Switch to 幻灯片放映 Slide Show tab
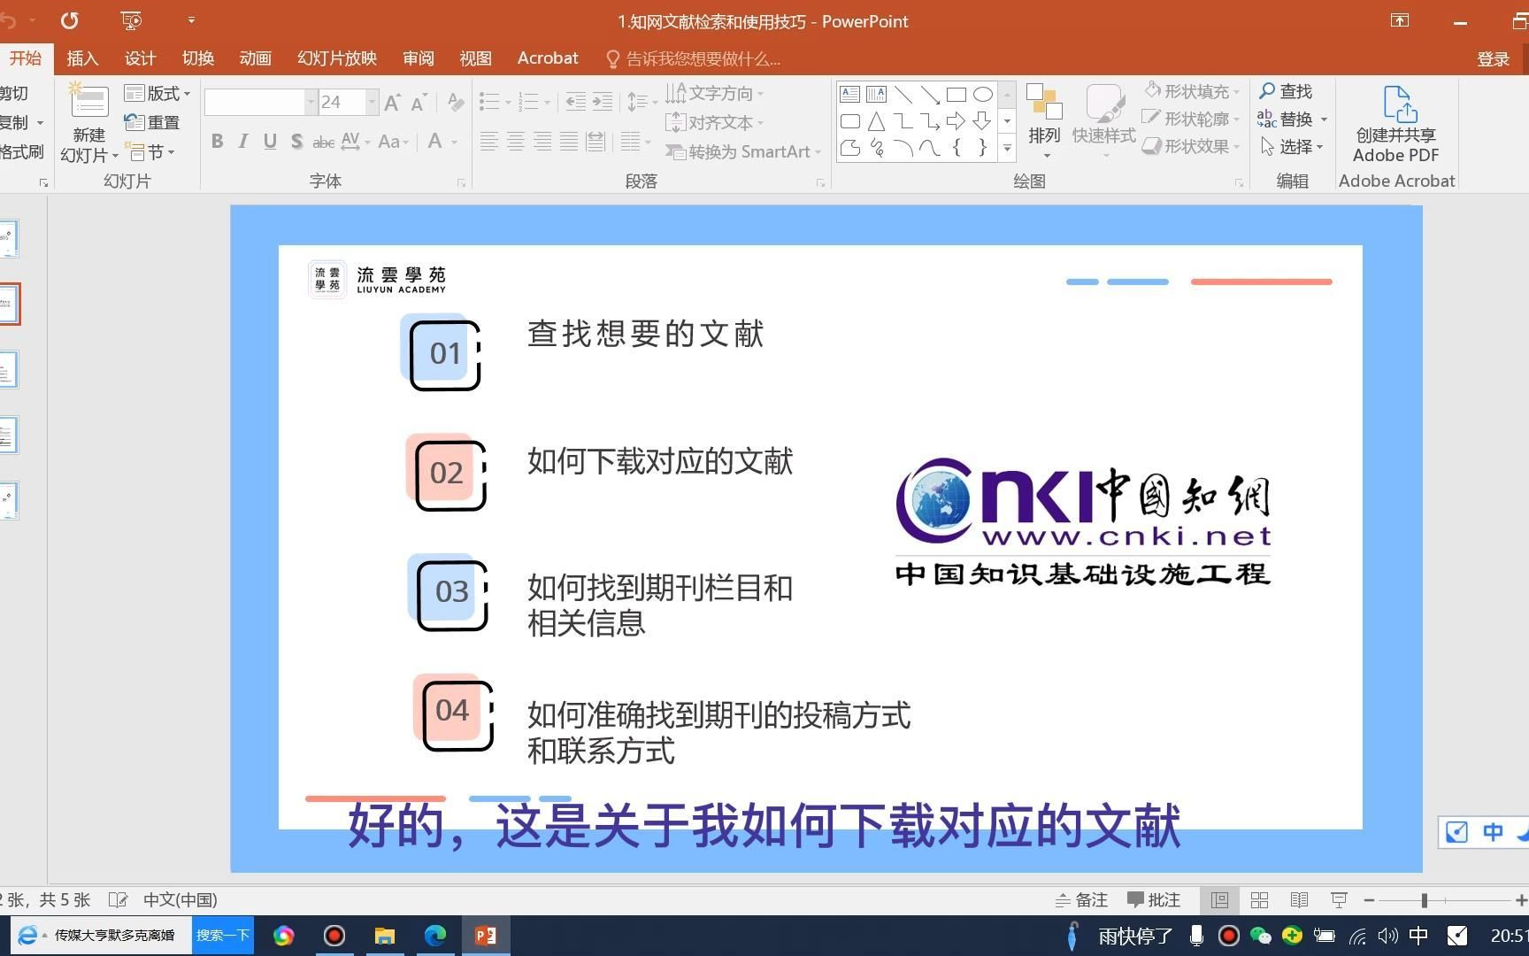This screenshot has height=956, width=1529. click(336, 58)
